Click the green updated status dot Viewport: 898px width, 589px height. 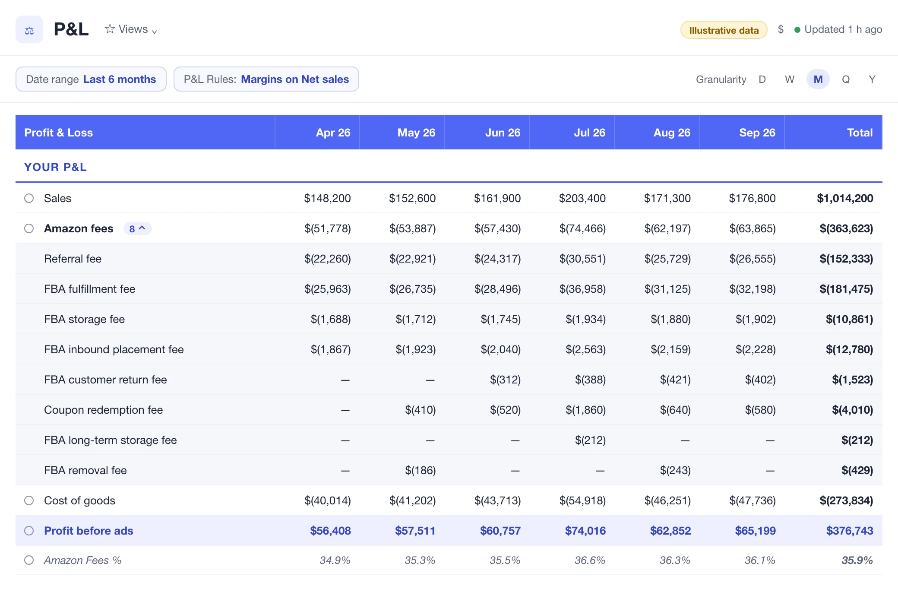coord(797,30)
